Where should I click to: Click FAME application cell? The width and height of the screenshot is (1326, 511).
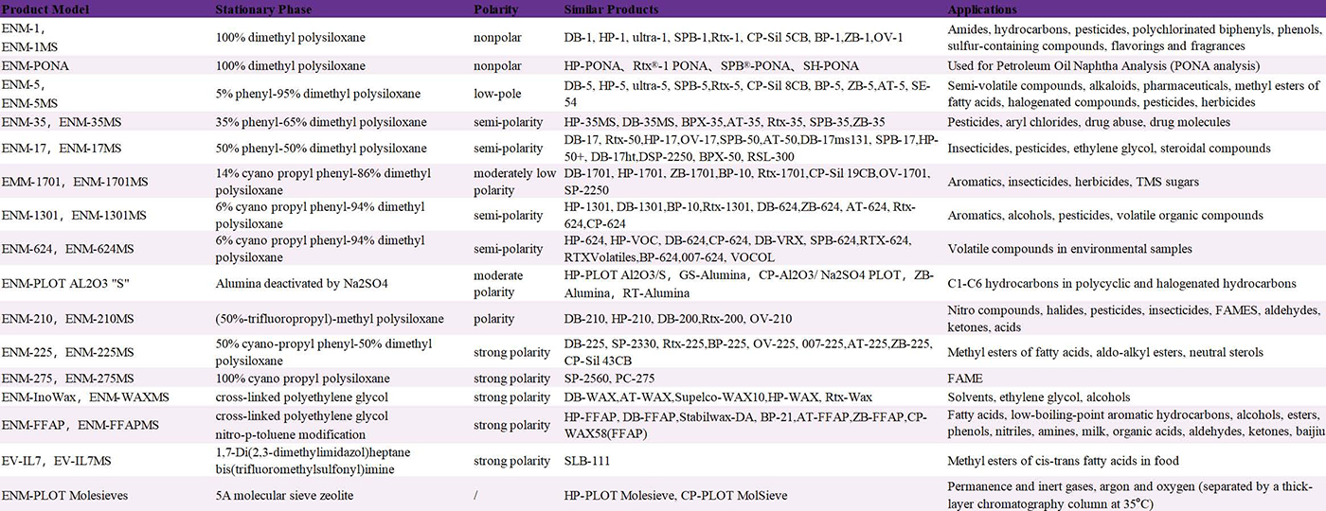tap(964, 379)
